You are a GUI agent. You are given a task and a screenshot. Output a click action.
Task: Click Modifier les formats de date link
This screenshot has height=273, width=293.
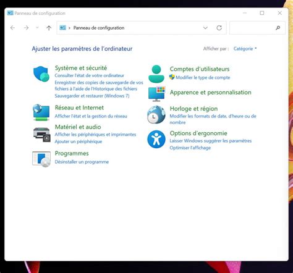pos(213,119)
